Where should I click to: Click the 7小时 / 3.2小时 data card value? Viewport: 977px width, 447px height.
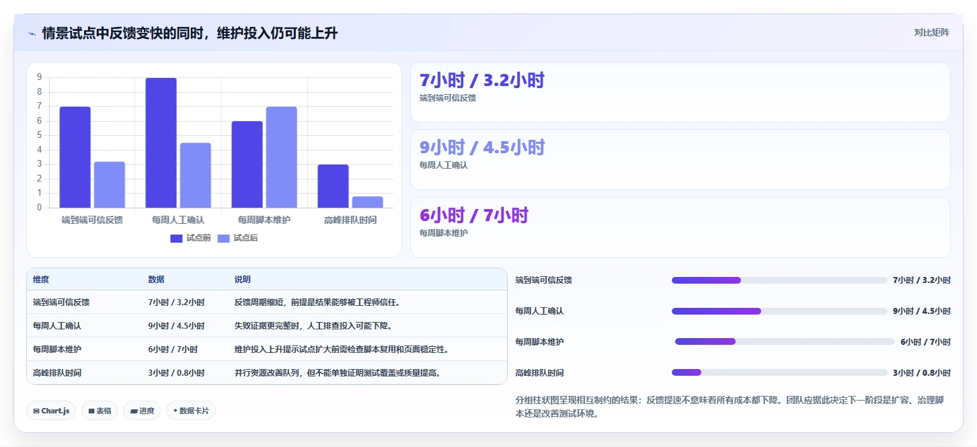pos(481,81)
